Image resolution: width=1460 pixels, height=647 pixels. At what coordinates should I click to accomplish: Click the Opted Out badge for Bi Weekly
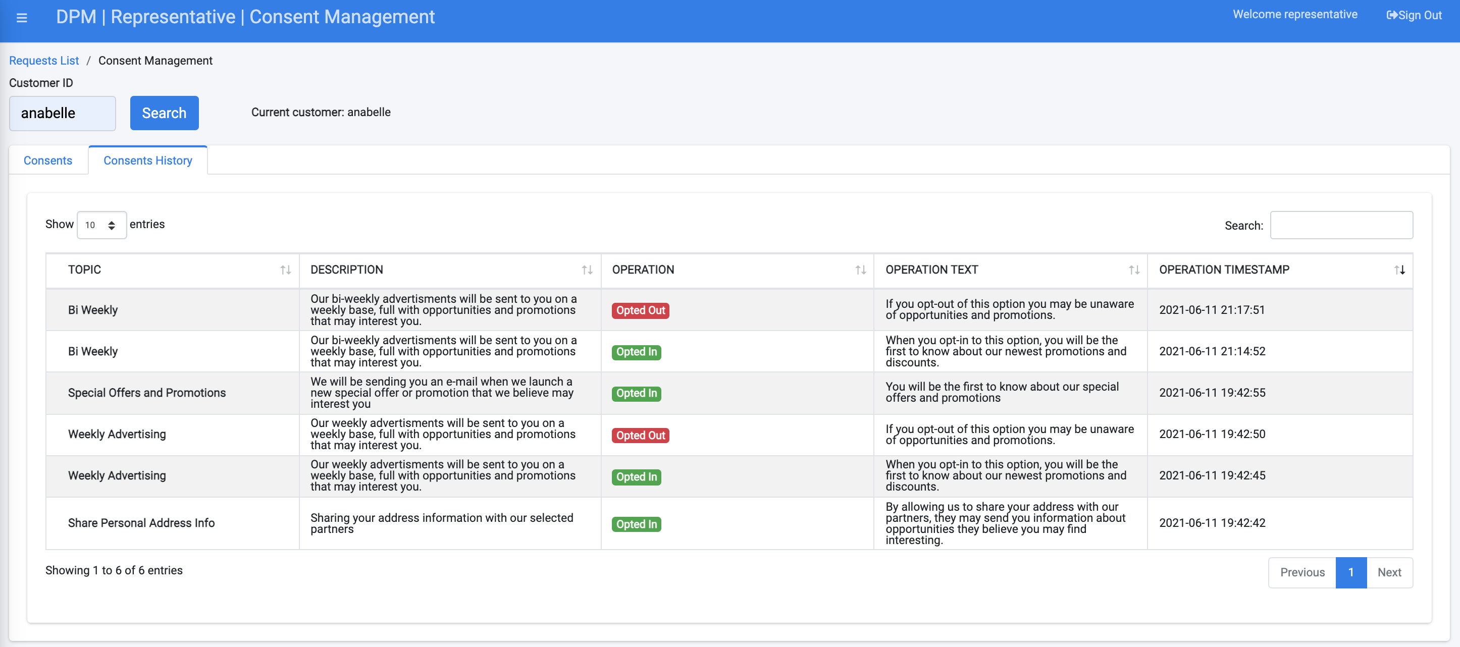(640, 310)
